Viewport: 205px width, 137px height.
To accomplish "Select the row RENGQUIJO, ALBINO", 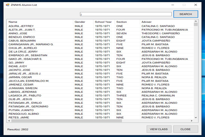I will pyautogui.click(x=100, y=114).
